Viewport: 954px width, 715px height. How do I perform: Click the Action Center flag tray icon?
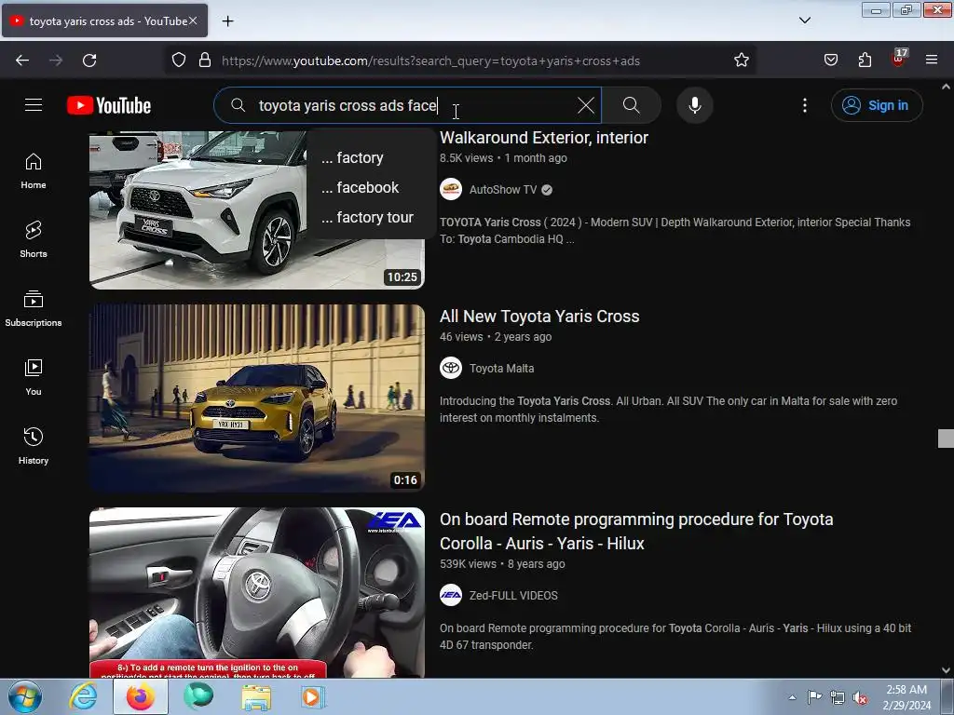point(814,697)
